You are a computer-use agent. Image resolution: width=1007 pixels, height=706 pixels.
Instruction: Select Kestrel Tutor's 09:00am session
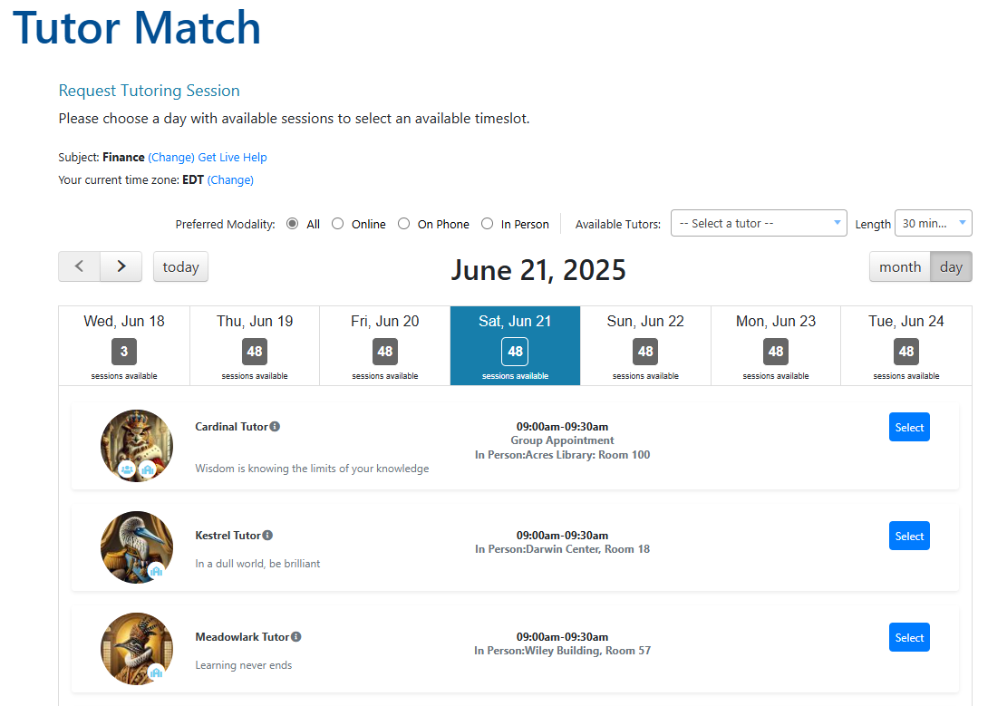tap(909, 536)
